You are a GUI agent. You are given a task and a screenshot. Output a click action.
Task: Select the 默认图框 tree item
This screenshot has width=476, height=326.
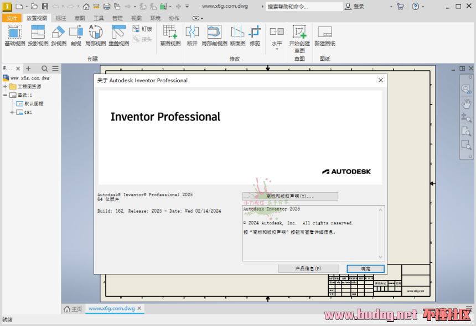(x=30, y=104)
